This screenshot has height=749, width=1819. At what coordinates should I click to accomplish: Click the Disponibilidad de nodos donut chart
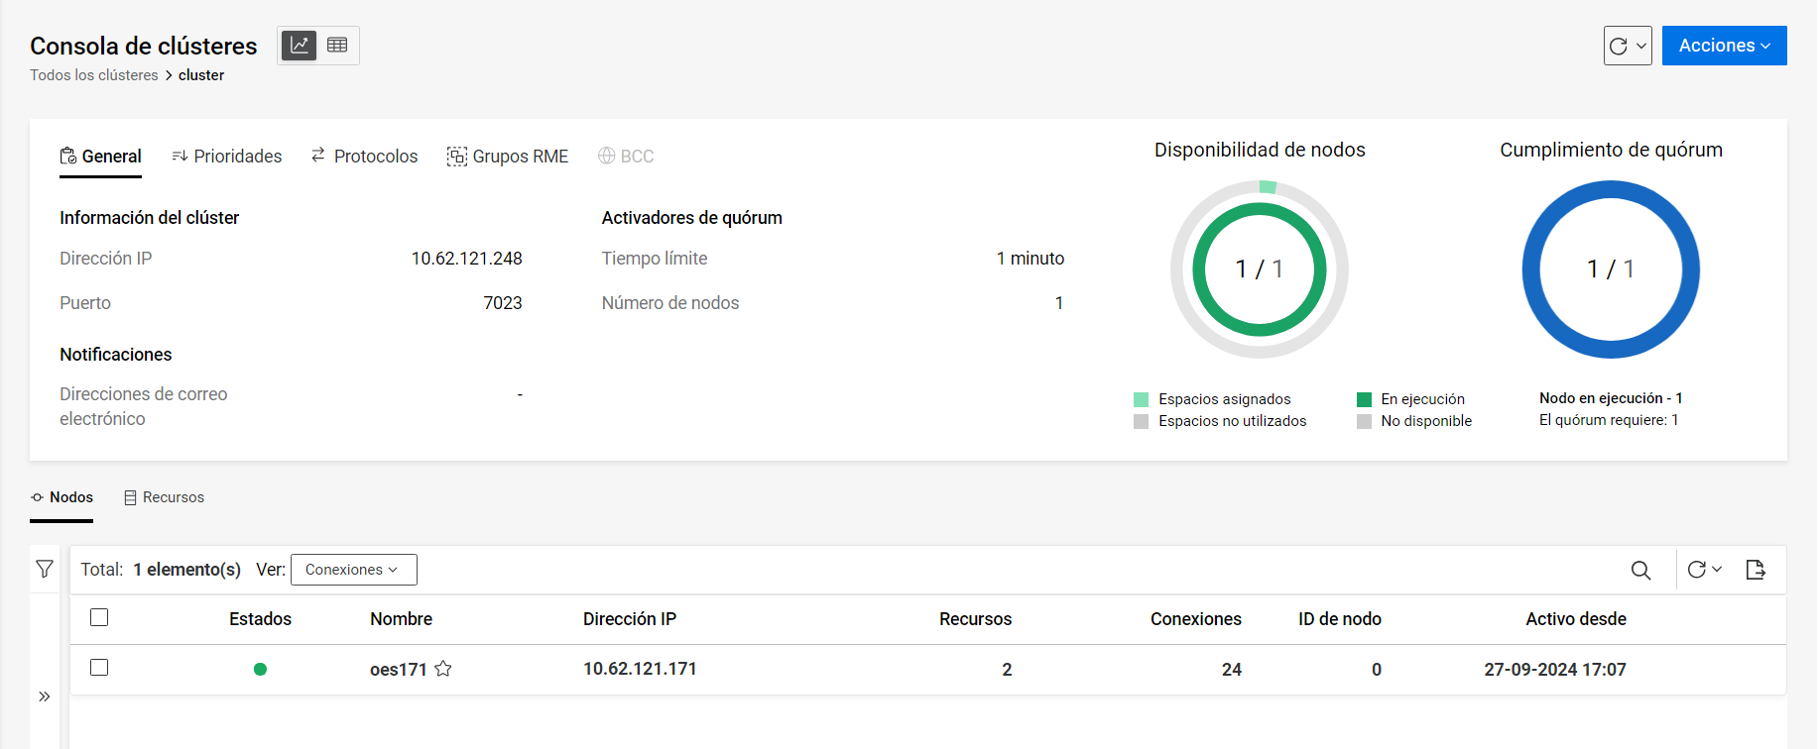(1260, 269)
